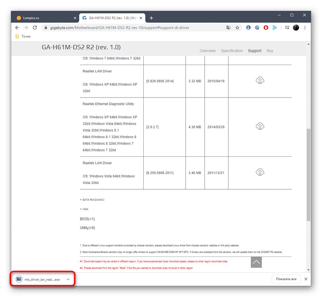The width and height of the screenshot is (322, 297).
Task: Go back to the previous page
Action: (x=17, y=28)
